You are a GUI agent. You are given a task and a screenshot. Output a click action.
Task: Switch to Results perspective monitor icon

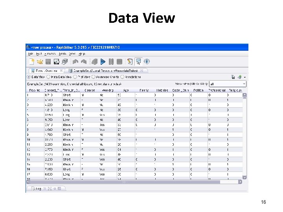click(138, 62)
